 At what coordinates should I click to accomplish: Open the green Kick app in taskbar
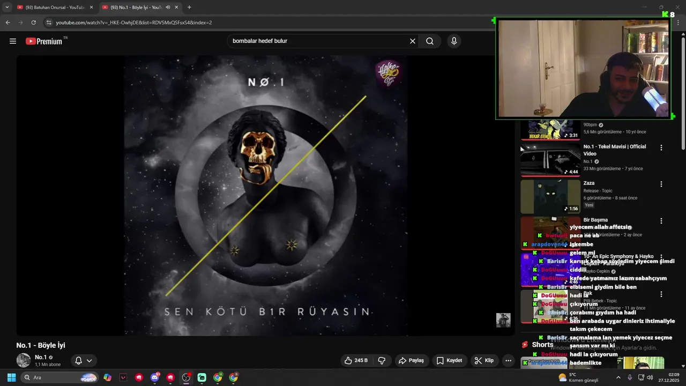[x=202, y=377]
